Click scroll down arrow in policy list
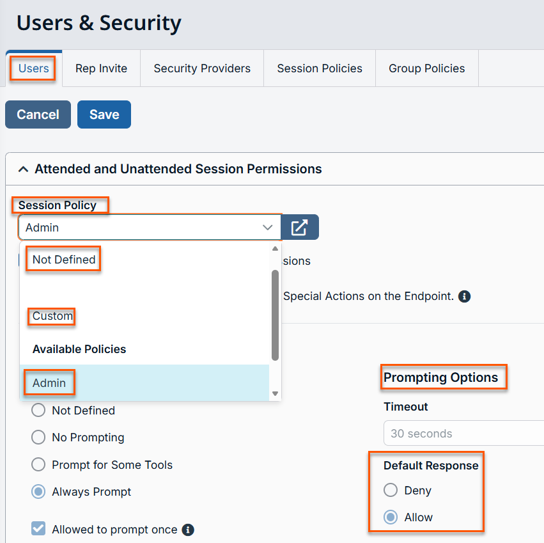 [275, 394]
